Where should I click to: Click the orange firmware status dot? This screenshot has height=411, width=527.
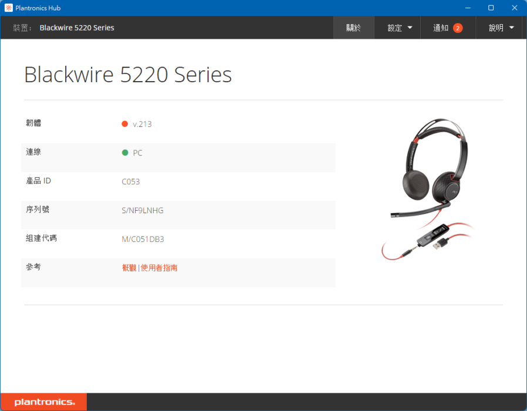[x=124, y=124]
